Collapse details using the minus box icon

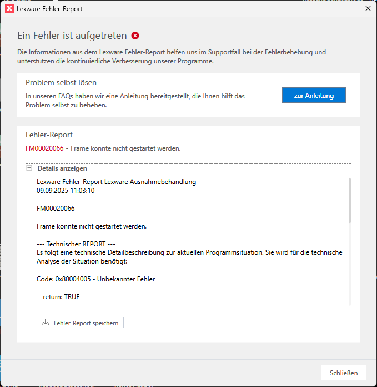click(29, 168)
